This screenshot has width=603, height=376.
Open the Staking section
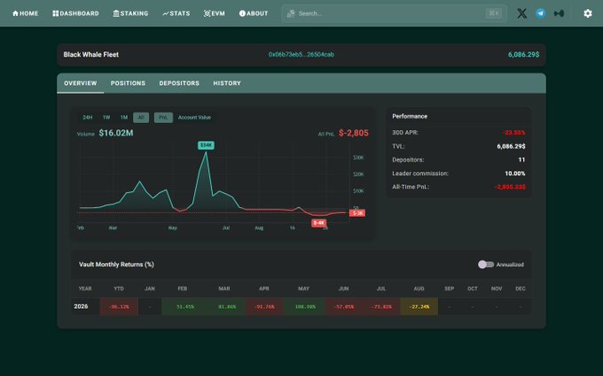(130, 13)
